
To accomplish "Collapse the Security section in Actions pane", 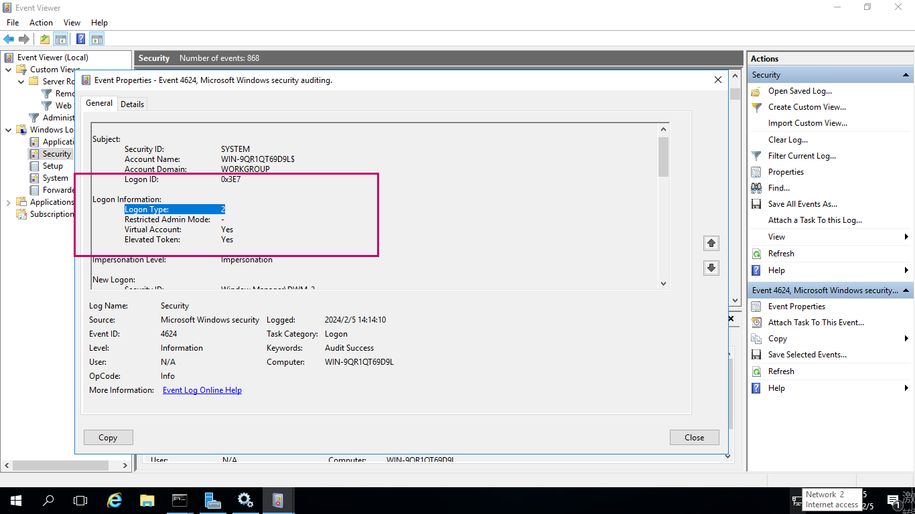I will tap(906, 75).
